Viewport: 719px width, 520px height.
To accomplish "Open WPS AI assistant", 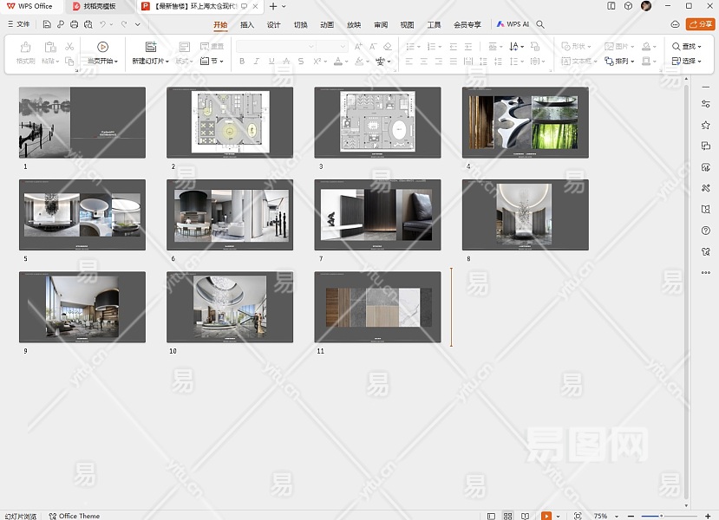I will tap(513, 24).
